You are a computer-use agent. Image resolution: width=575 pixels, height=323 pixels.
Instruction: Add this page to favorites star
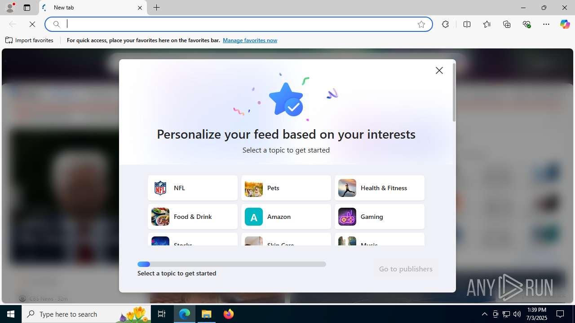click(421, 24)
